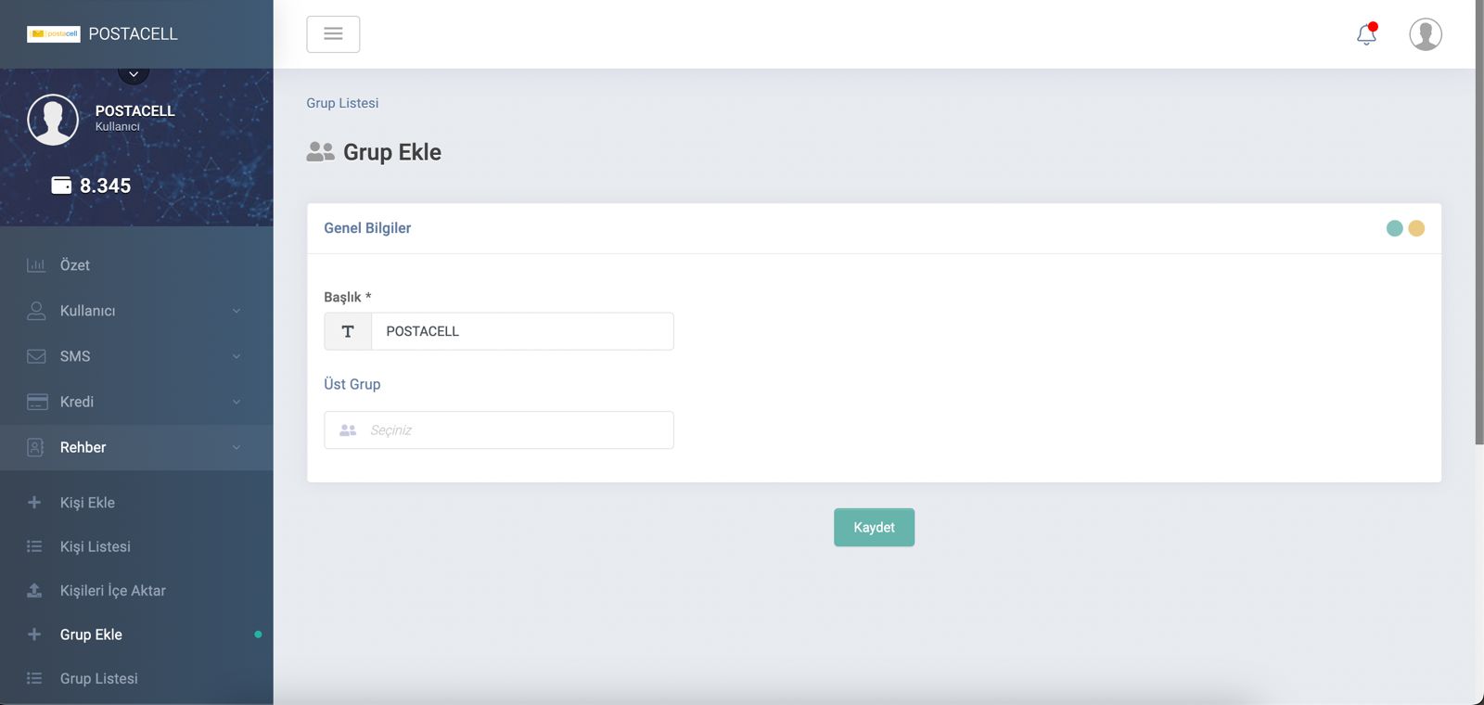Click teal circle on Genel Bilgiler panel

pyautogui.click(x=1394, y=228)
